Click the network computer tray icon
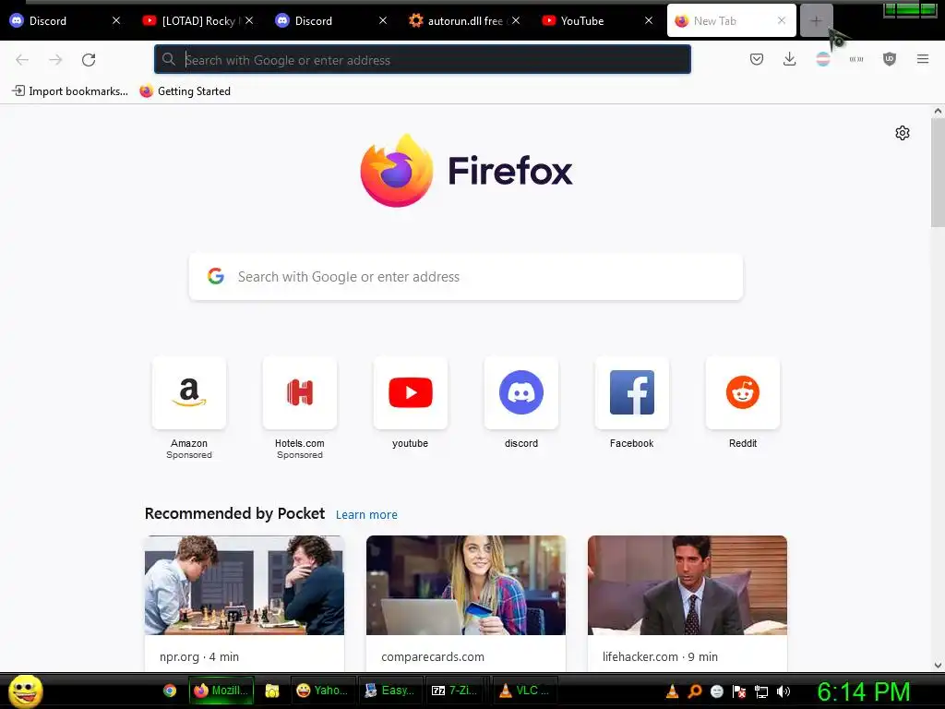Viewport: 945px width, 709px height. (x=761, y=691)
